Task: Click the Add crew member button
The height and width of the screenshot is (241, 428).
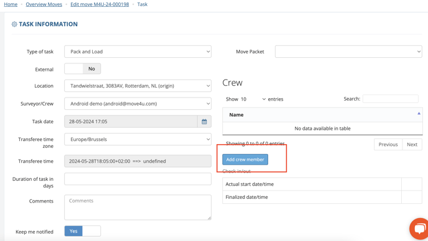Action: click(245, 160)
